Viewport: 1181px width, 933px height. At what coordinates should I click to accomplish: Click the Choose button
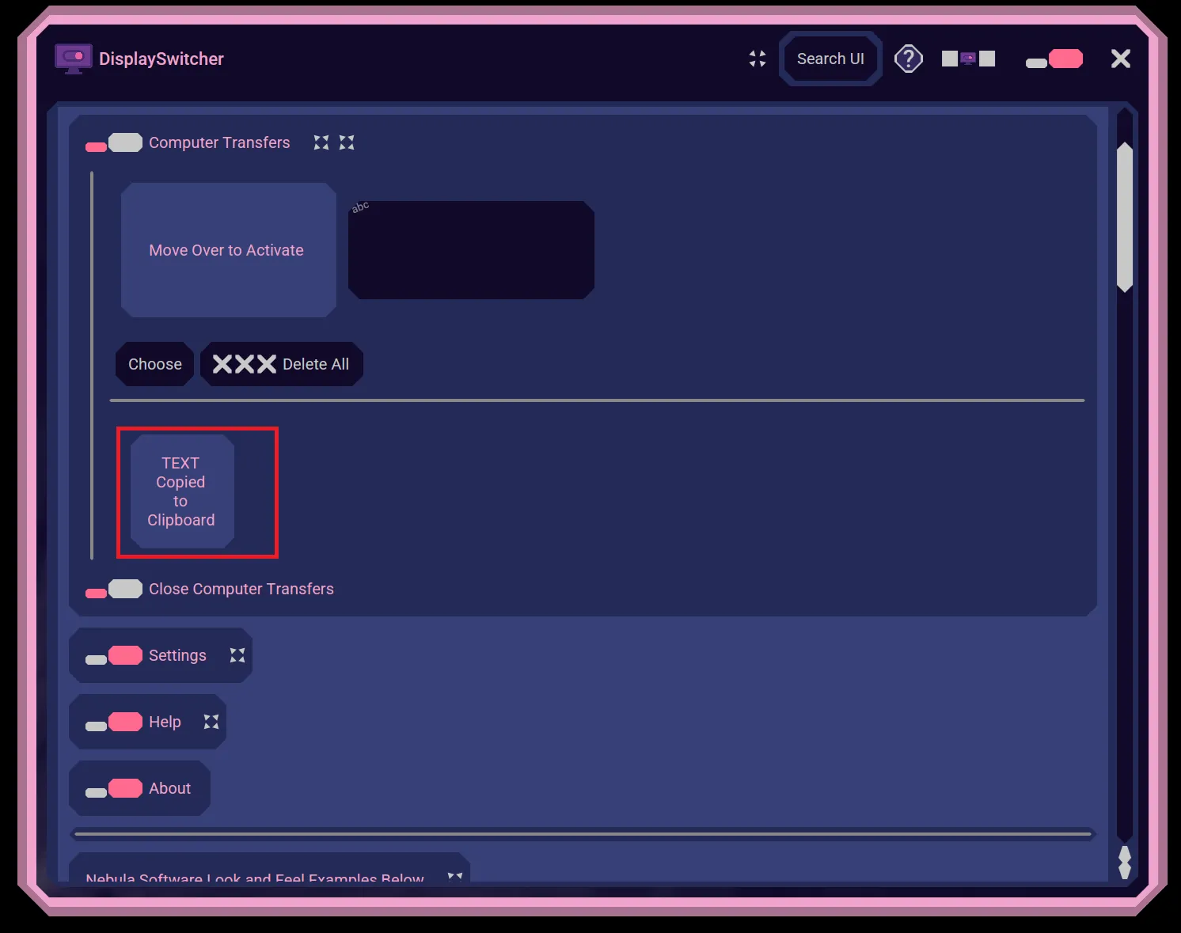155,364
